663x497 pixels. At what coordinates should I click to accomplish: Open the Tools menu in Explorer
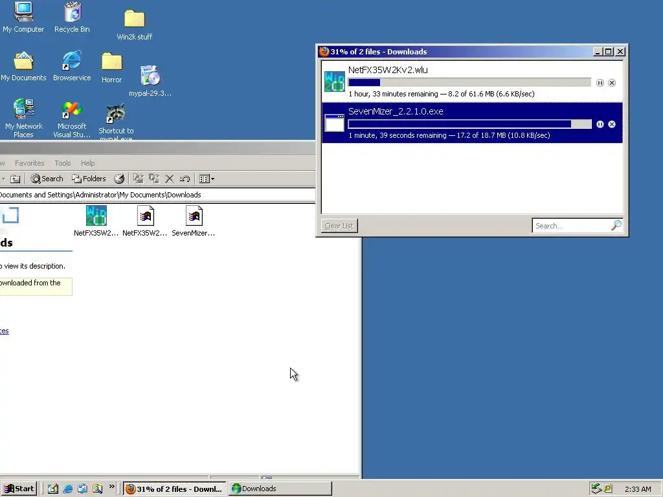pyautogui.click(x=63, y=163)
